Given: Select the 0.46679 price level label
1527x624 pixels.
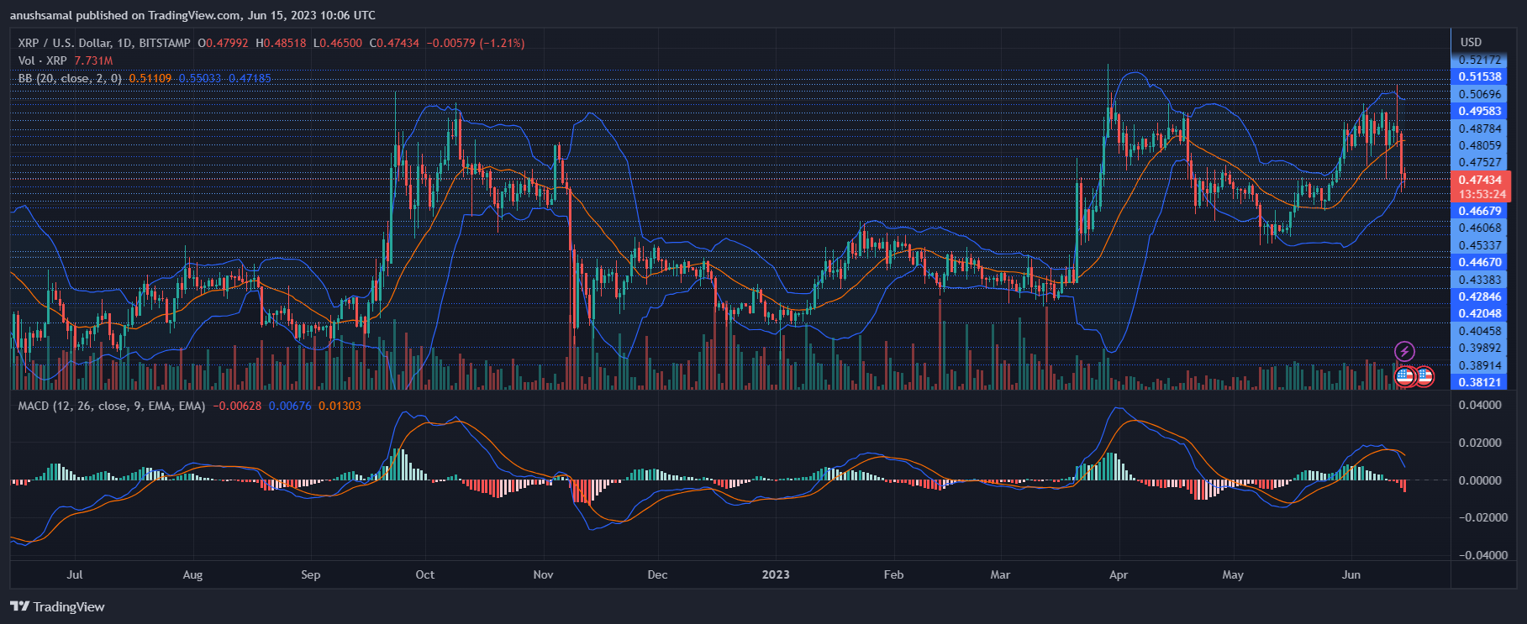Looking at the screenshot, I should [1479, 211].
